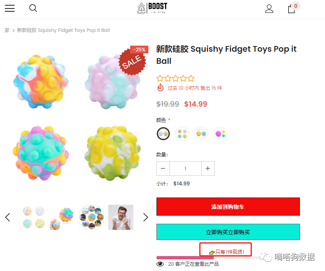This screenshot has width=325, height=271.
Task: Click the 立即购买 buy now button
Action: (x=228, y=232)
